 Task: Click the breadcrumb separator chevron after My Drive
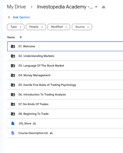(32, 7)
